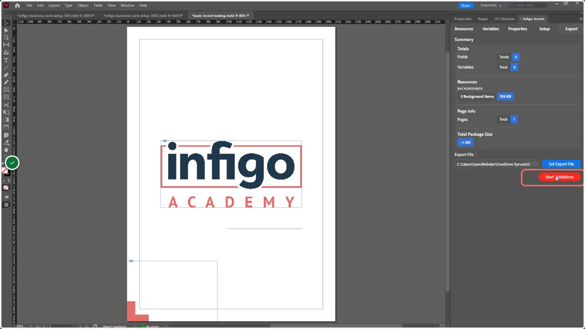Open the Object menu
This screenshot has width=585, height=329.
(x=83, y=5)
